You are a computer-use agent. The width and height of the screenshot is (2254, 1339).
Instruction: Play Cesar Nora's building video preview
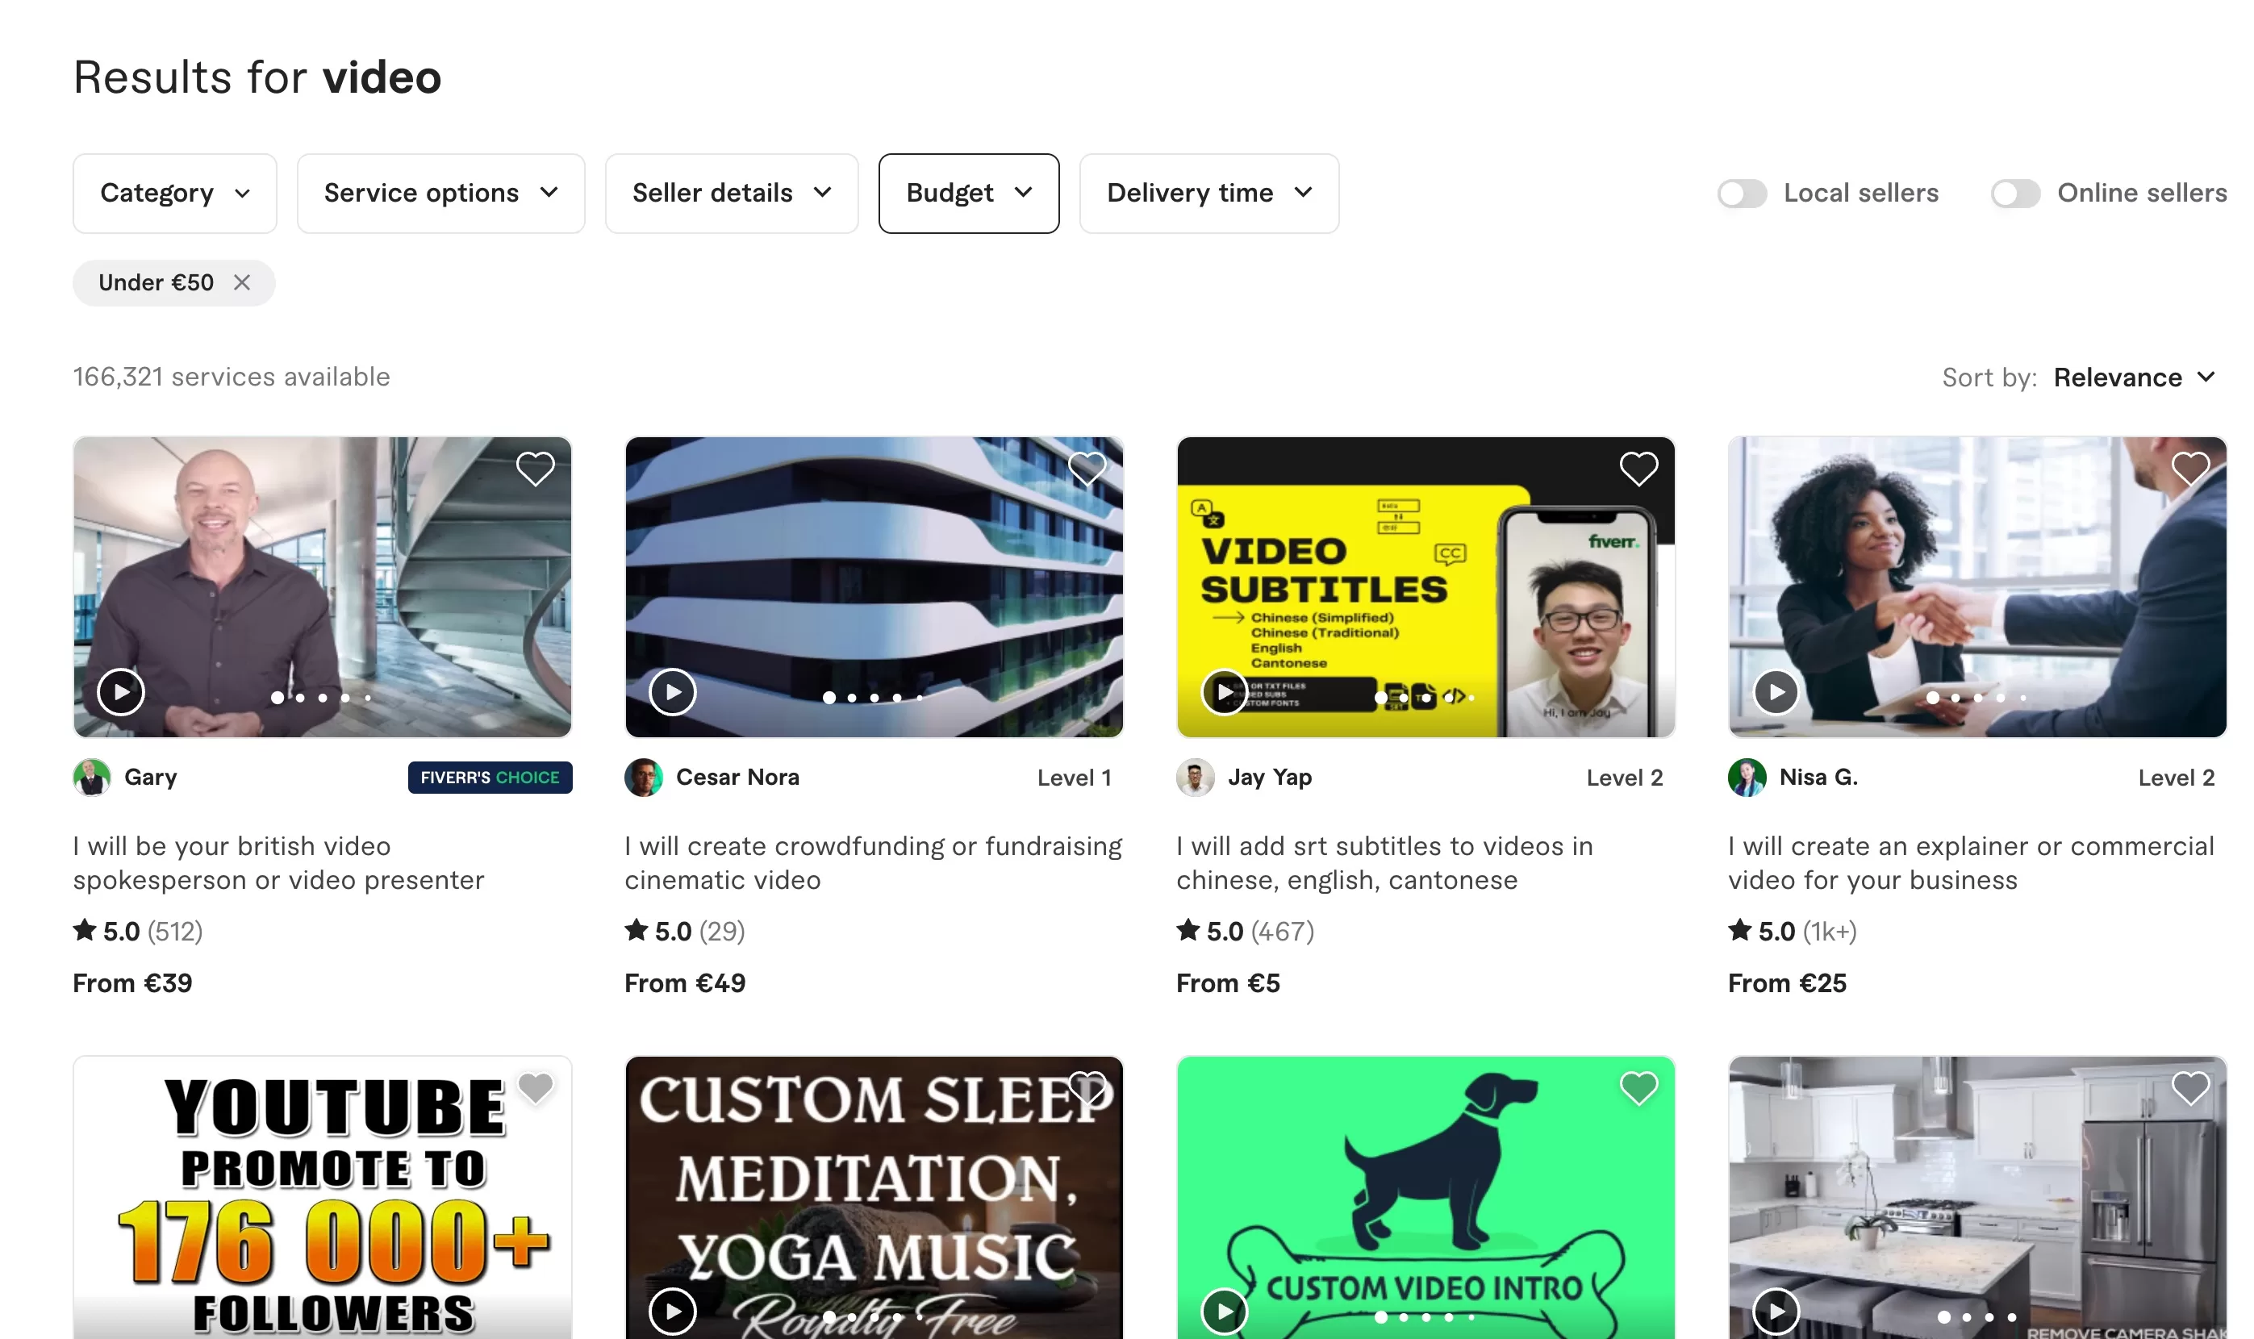(x=672, y=692)
